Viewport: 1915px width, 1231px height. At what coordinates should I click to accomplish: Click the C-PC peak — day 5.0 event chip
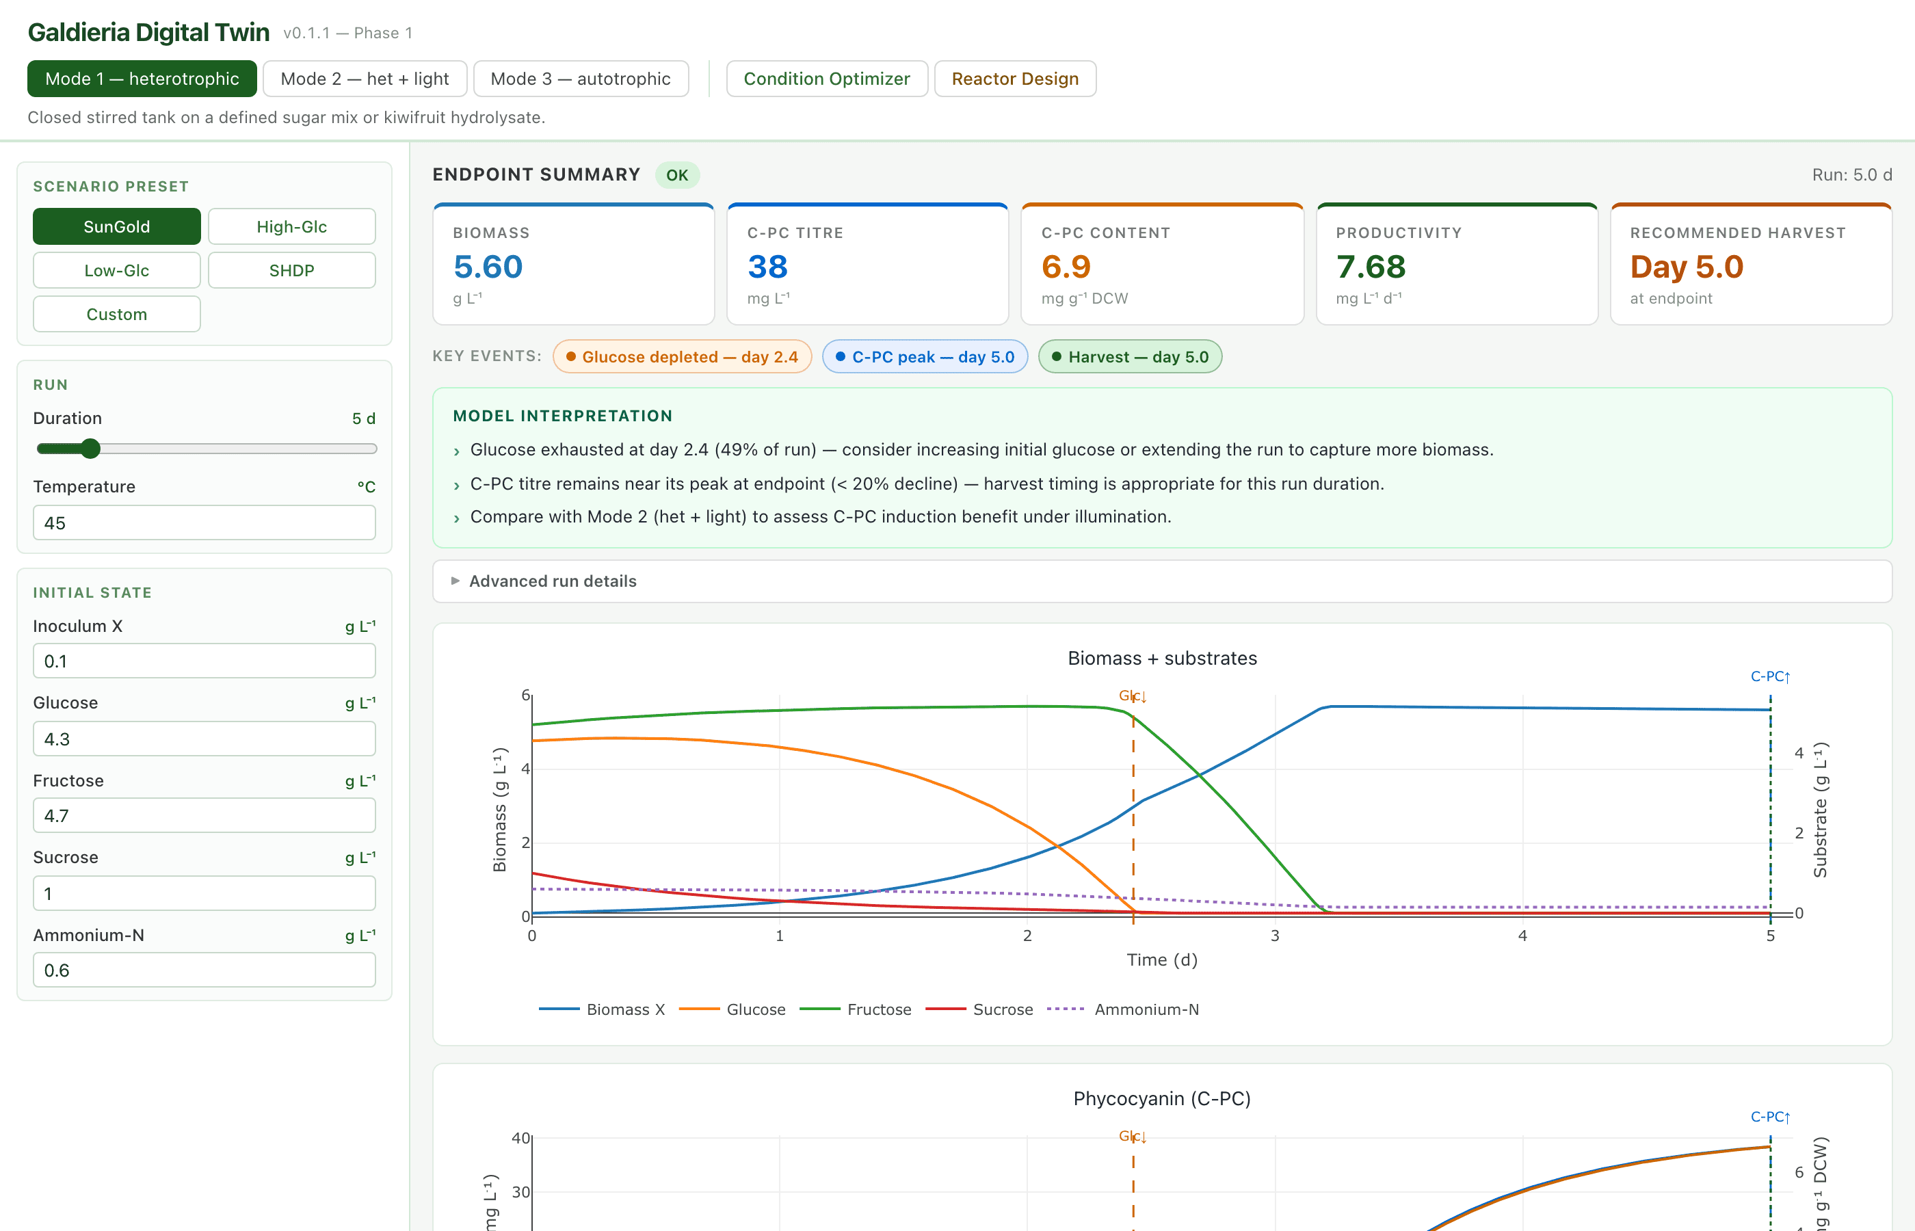tap(925, 356)
